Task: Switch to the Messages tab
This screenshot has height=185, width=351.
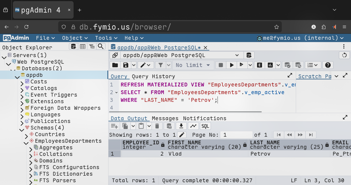Action: [165, 118]
